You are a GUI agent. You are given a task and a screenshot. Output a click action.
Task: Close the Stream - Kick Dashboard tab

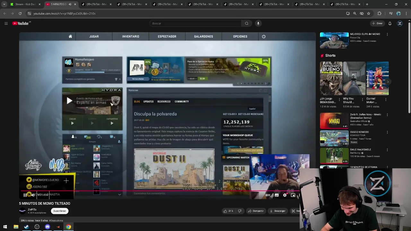point(39,4)
